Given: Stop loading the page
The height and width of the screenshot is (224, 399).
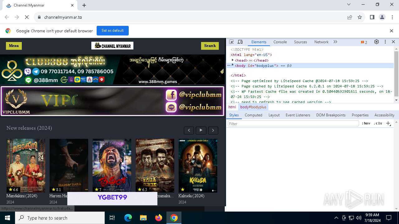Looking at the screenshot, I should [x=27, y=17].
